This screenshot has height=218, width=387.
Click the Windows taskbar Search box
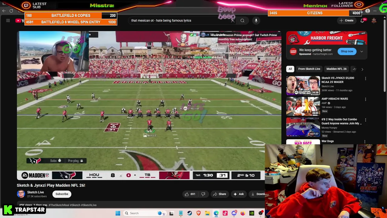(145, 213)
